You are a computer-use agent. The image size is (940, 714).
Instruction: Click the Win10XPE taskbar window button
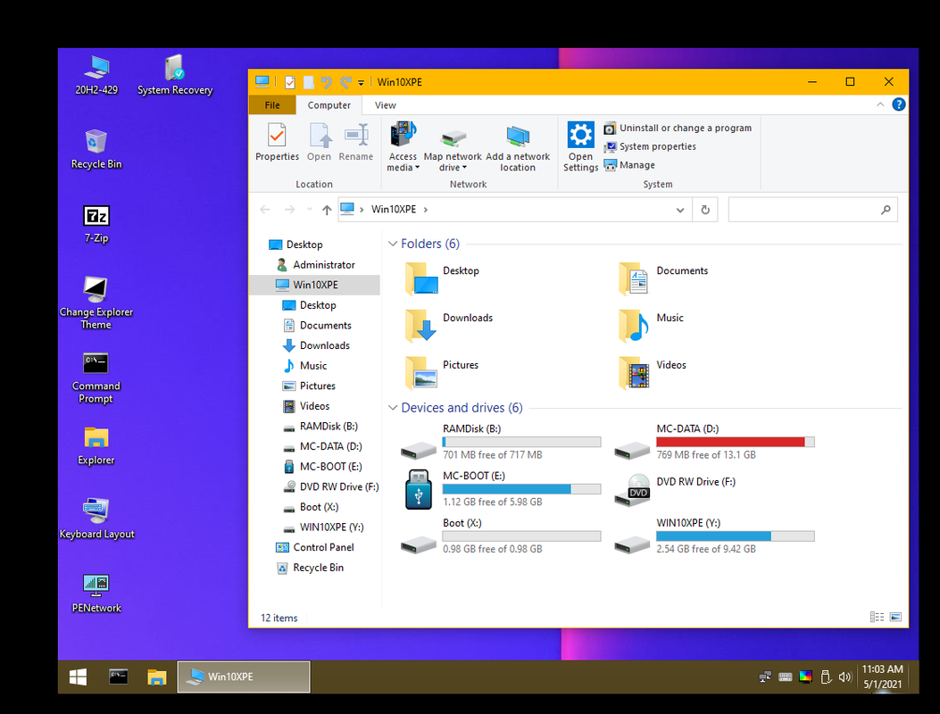coord(244,677)
